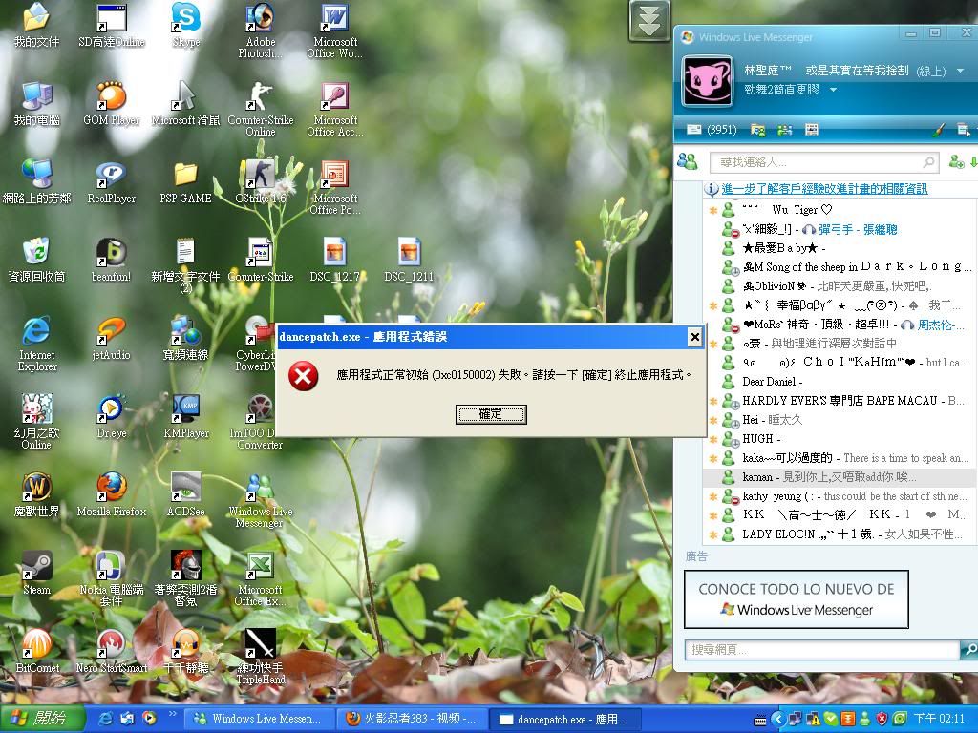Click the web search box in Messenger
Screen dimensions: 978x733
tap(821, 650)
